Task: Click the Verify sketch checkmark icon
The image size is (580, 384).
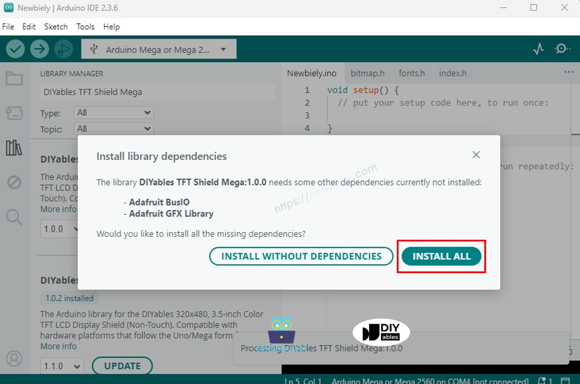Action: tap(15, 48)
